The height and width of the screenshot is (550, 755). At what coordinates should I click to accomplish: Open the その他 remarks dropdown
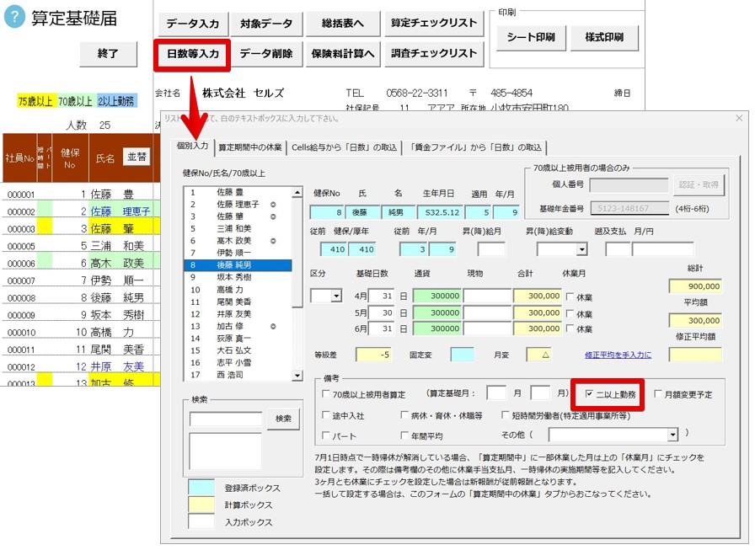point(672,435)
